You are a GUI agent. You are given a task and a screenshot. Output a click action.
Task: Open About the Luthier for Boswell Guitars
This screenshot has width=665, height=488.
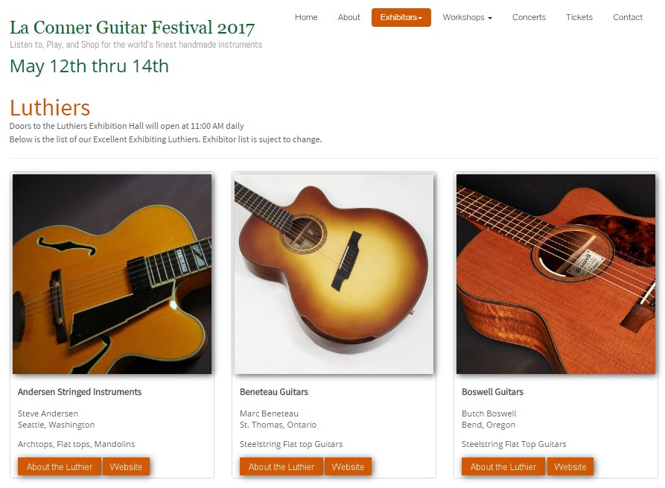[503, 467]
